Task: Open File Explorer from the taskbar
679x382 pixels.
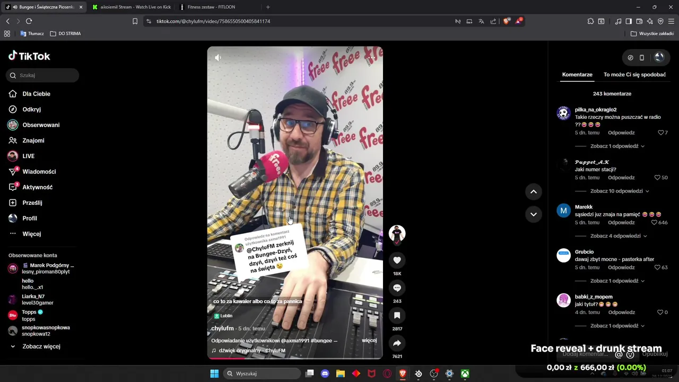Action: (341, 374)
